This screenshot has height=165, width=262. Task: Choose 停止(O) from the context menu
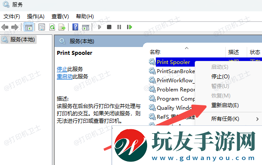(x=221, y=77)
